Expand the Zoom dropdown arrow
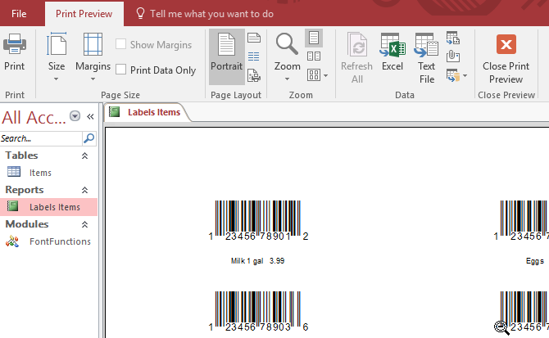Image resolution: width=549 pixels, height=338 pixels. [x=287, y=79]
